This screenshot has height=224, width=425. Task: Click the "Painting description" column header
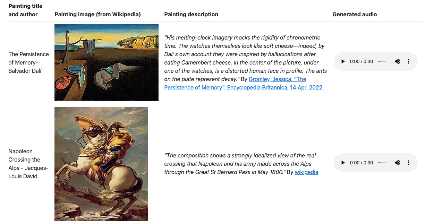(191, 15)
